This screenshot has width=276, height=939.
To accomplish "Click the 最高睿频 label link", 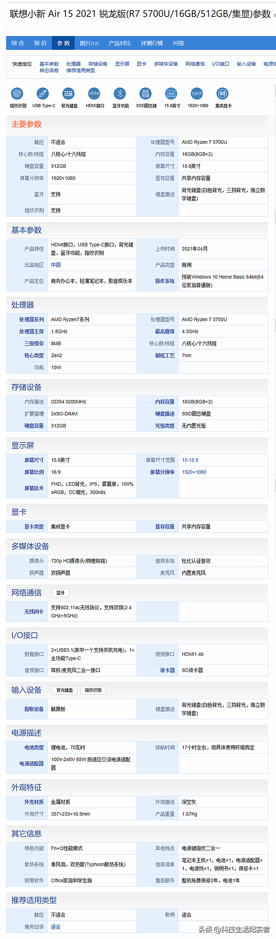I will coord(165,331).
